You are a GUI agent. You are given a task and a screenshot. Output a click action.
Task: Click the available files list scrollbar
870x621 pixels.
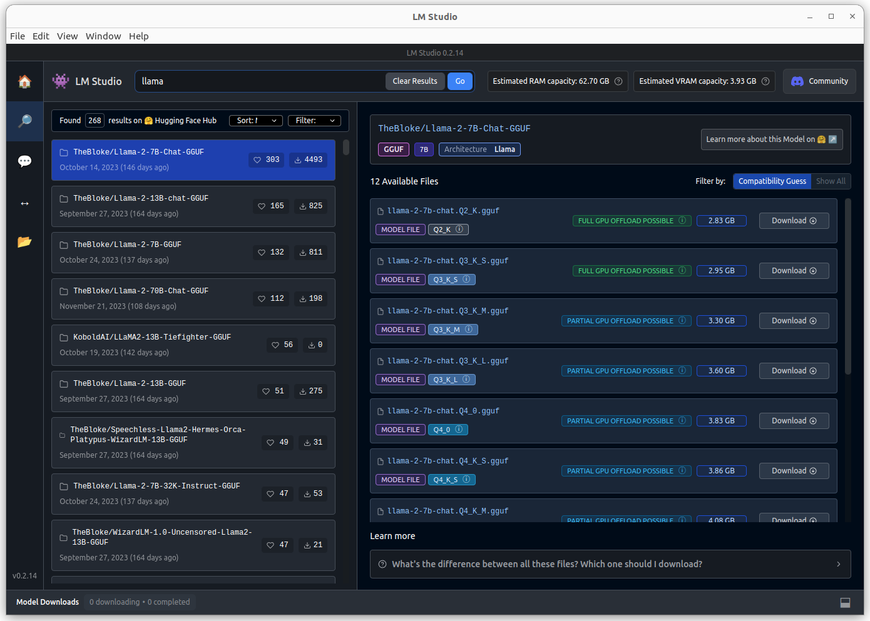coord(848,286)
